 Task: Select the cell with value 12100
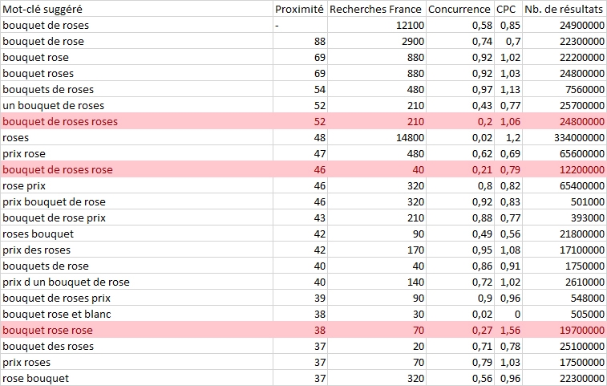(x=377, y=25)
